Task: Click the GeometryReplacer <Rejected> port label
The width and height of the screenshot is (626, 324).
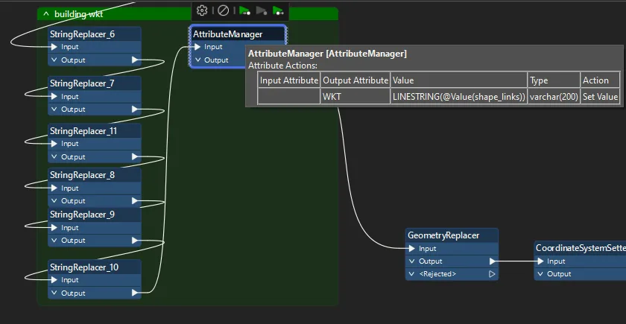Action: point(437,274)
